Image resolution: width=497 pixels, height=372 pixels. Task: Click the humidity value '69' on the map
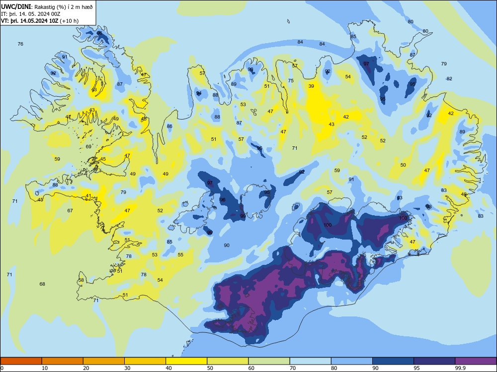[88, 146]
